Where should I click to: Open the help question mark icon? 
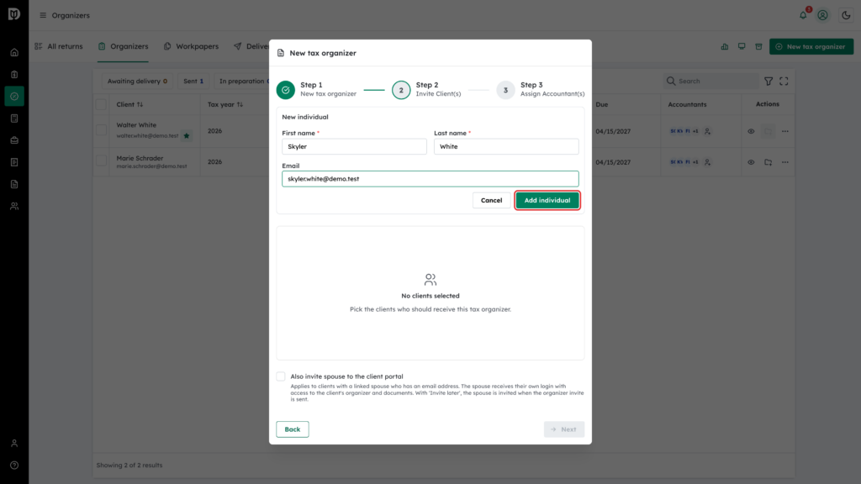click(14, 466)
